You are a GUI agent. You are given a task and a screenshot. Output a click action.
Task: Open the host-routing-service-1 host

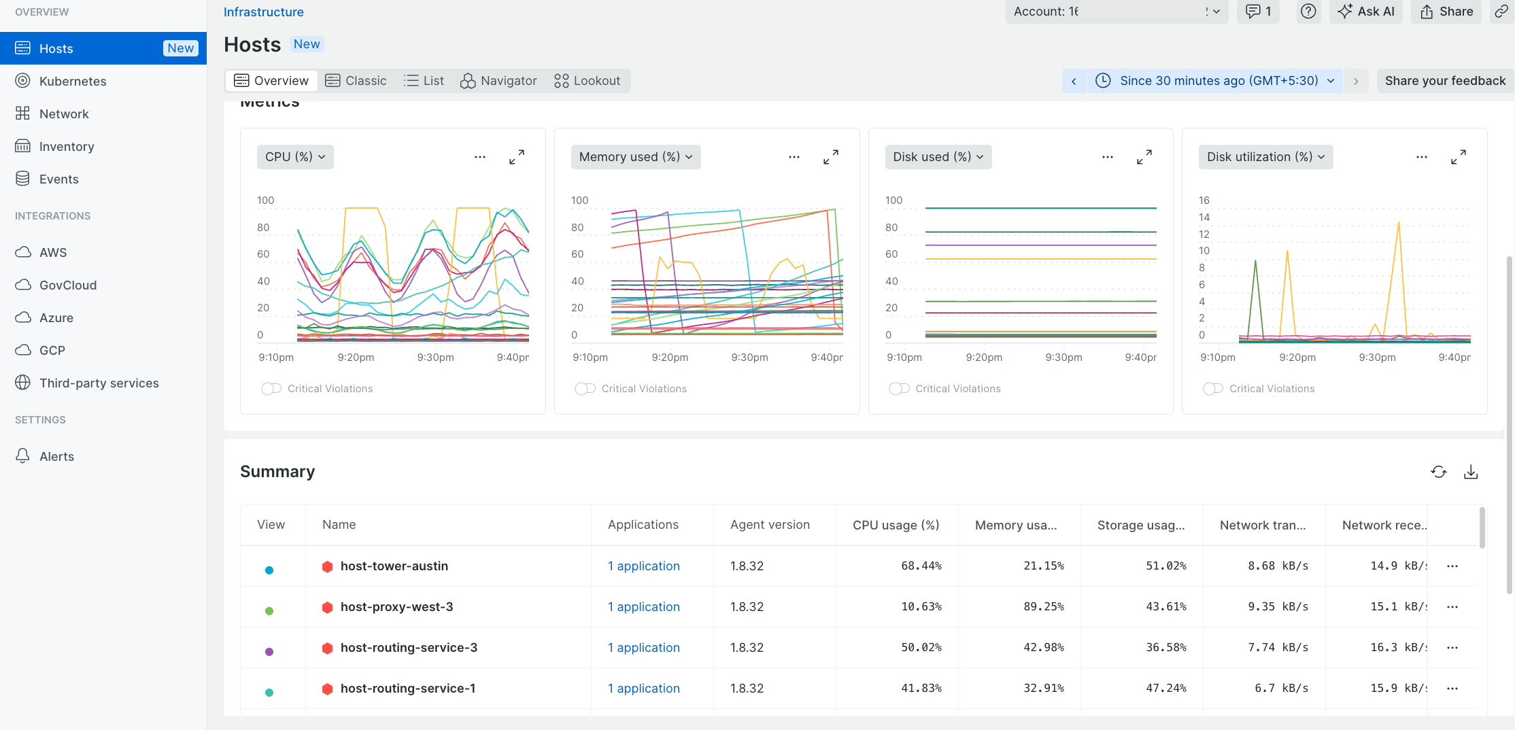(x=408, y=689)
